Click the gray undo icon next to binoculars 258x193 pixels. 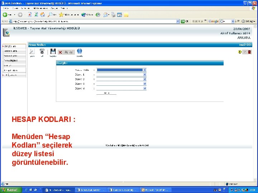coord(71,52)
